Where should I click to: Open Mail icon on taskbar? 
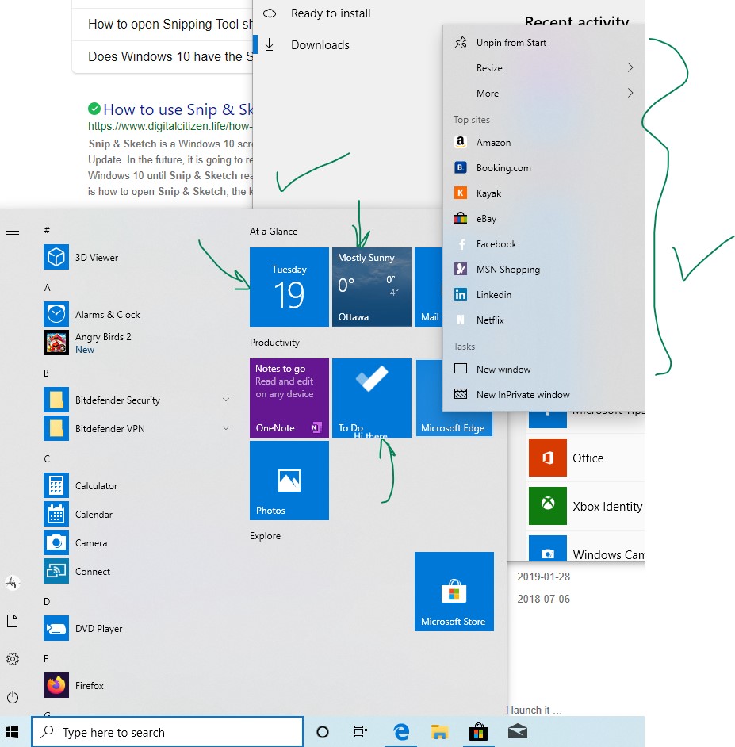point(517,732)
